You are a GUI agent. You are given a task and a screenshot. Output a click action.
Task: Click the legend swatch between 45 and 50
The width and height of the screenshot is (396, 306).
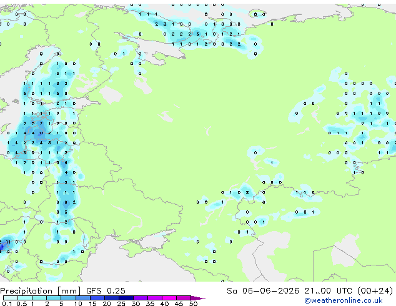(184, 298)
